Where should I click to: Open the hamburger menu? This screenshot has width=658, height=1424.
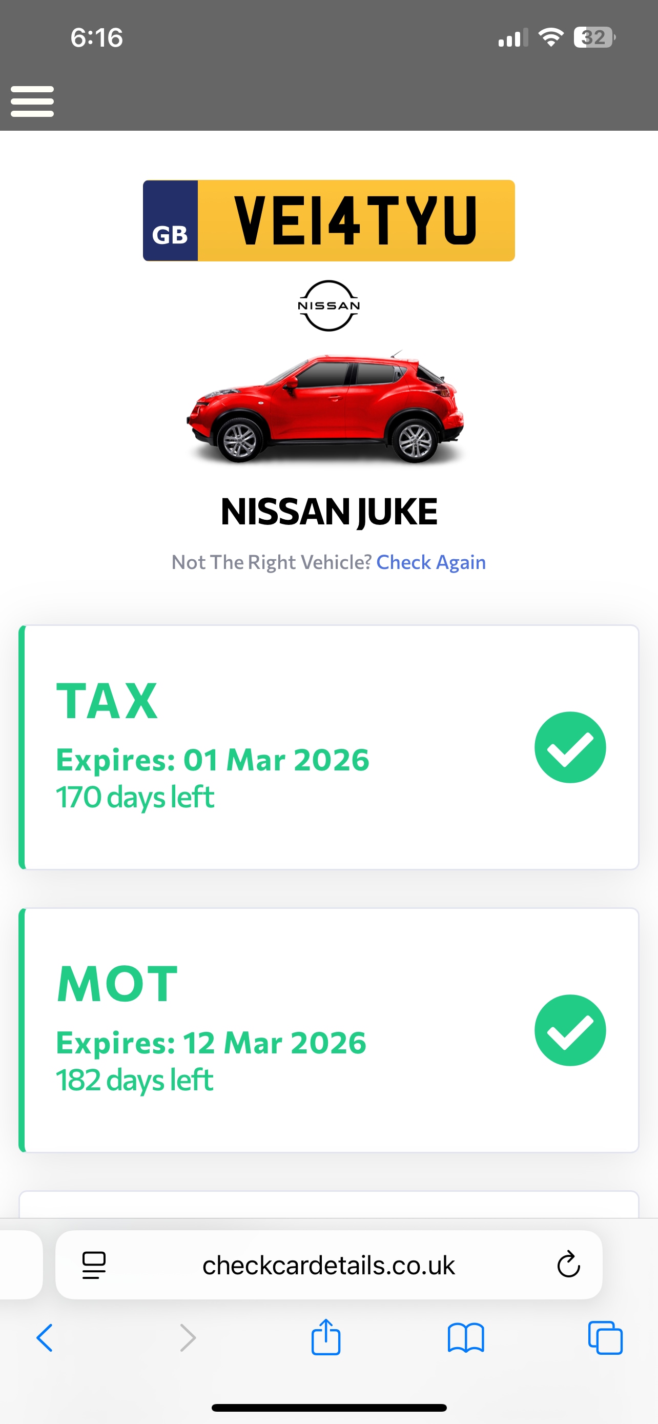[x=32, y=101]
